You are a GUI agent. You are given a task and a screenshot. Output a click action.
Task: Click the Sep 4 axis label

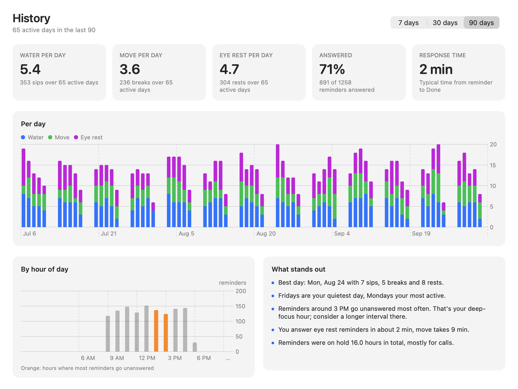[342, 233]
